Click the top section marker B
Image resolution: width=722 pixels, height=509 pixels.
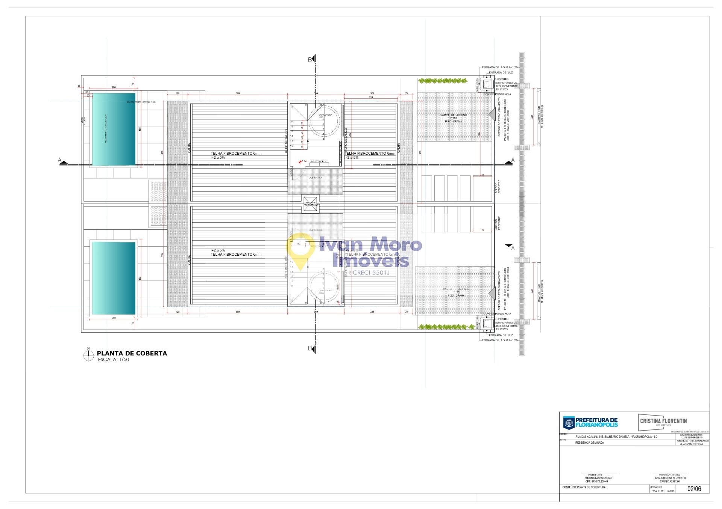[312, 59]
